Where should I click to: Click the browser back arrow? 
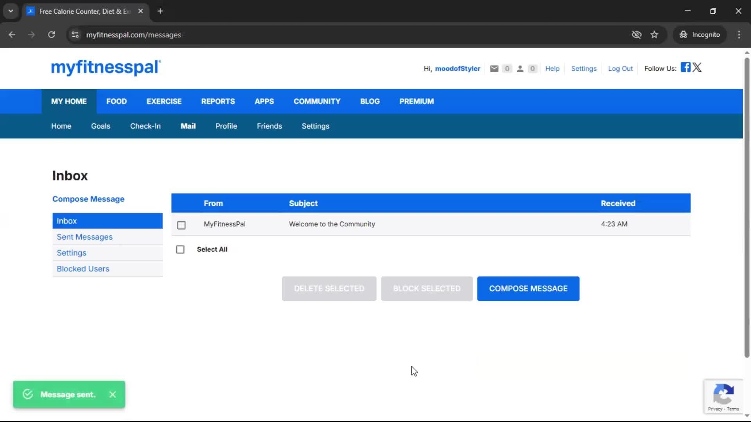[12, 35]
